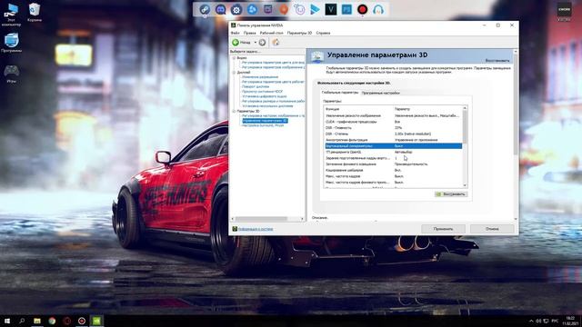Click the "Отмена" button

point(492,229)
